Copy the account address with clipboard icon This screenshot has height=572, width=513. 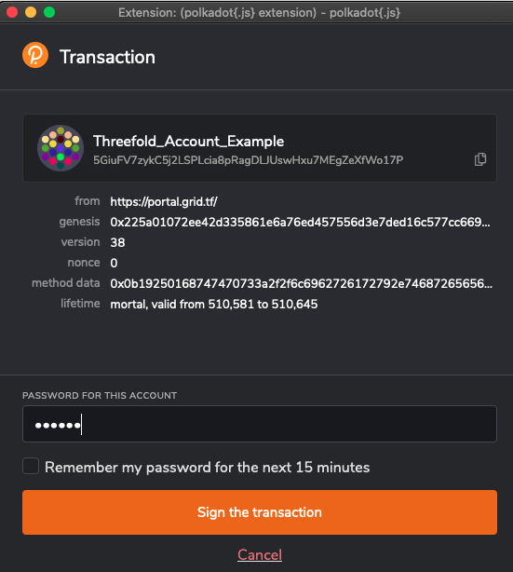[480, 159]
